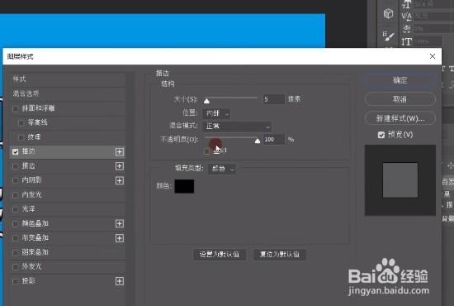Uncheck the checked 描边 effect checkbox

click(x=15, y=151)
